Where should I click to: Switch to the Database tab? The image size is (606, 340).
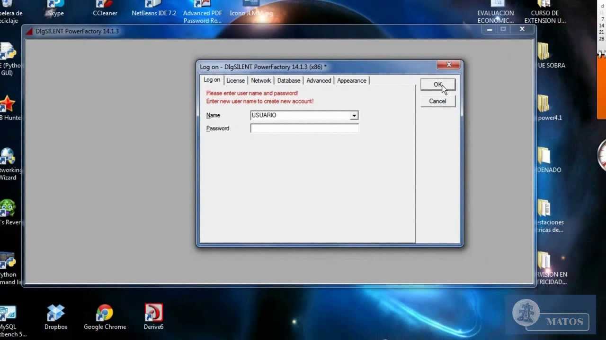pos(289,81)
